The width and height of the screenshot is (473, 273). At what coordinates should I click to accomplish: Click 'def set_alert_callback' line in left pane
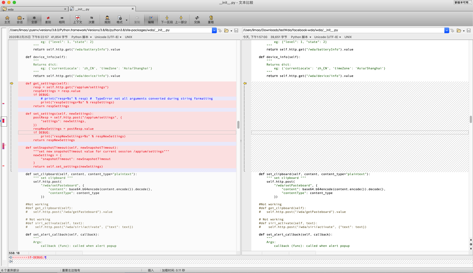coord(62,234)
